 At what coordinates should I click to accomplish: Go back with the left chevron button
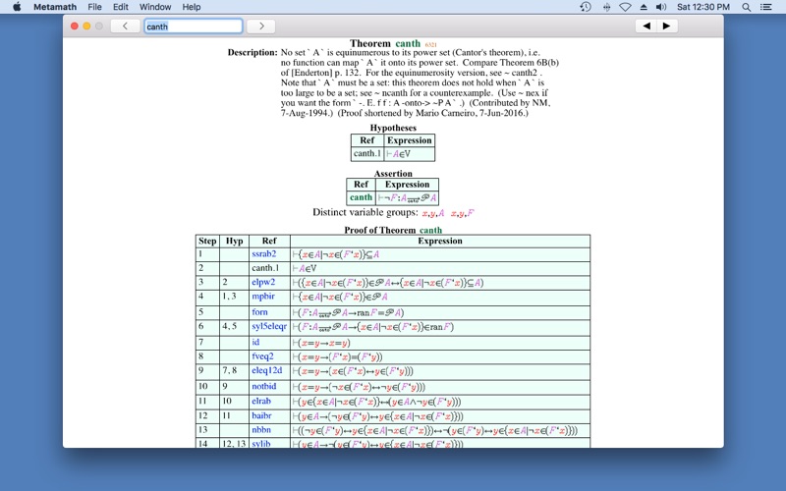(x=125, y=27)
